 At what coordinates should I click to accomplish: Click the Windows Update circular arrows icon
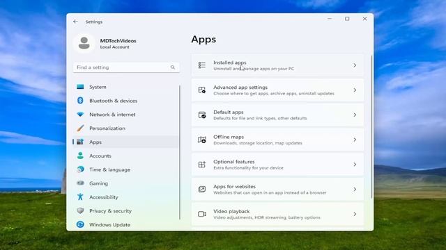pos(80,224)
